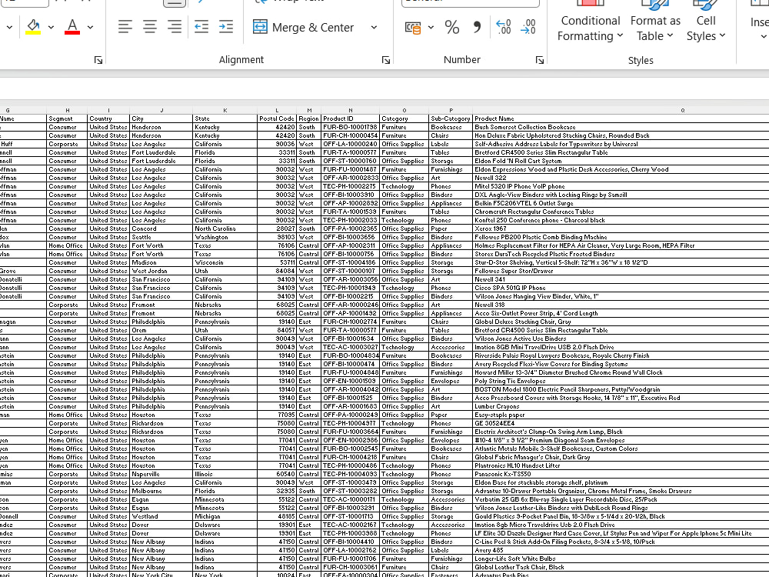Expand the Merge & Center dropdown arrow

(375, 28)
